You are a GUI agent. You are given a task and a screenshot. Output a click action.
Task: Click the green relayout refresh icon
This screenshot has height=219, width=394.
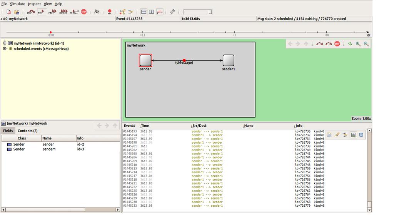click(350, 44)
